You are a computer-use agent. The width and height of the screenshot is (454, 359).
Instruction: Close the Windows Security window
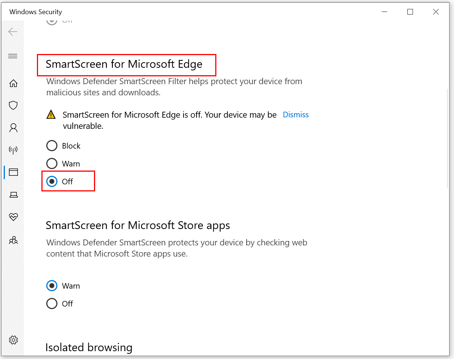(436, 12)
